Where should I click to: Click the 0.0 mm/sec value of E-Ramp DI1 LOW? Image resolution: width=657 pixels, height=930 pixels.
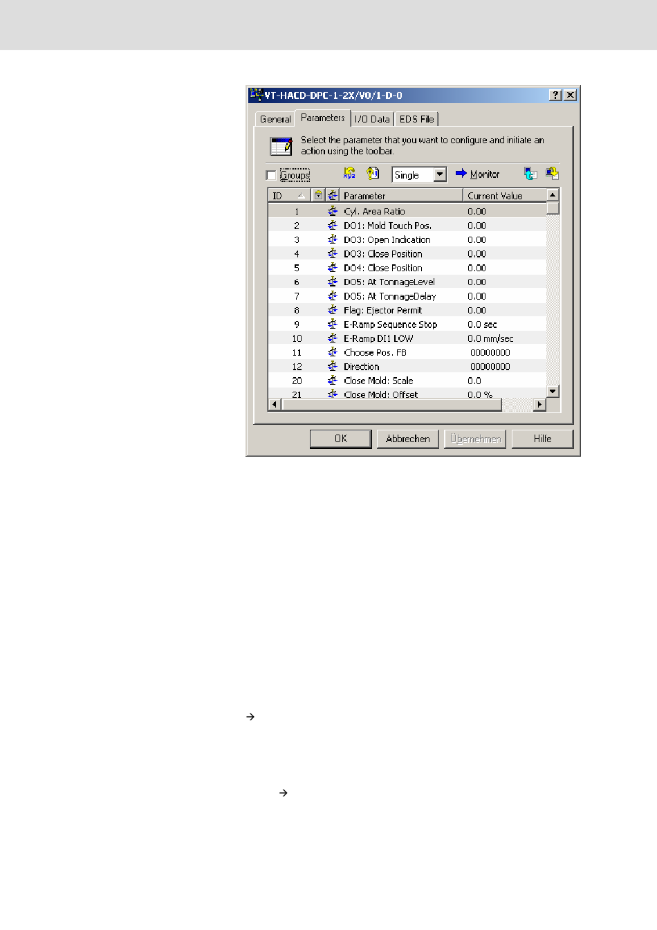point(490,339)
